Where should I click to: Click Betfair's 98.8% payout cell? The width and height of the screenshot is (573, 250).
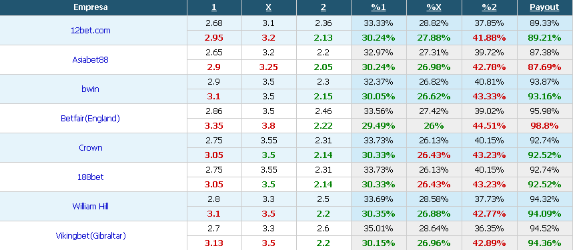click(544, 126)
